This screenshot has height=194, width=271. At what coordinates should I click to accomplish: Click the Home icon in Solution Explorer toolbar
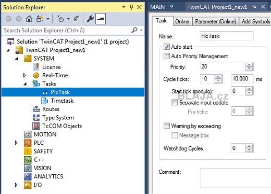coord(29,19)
